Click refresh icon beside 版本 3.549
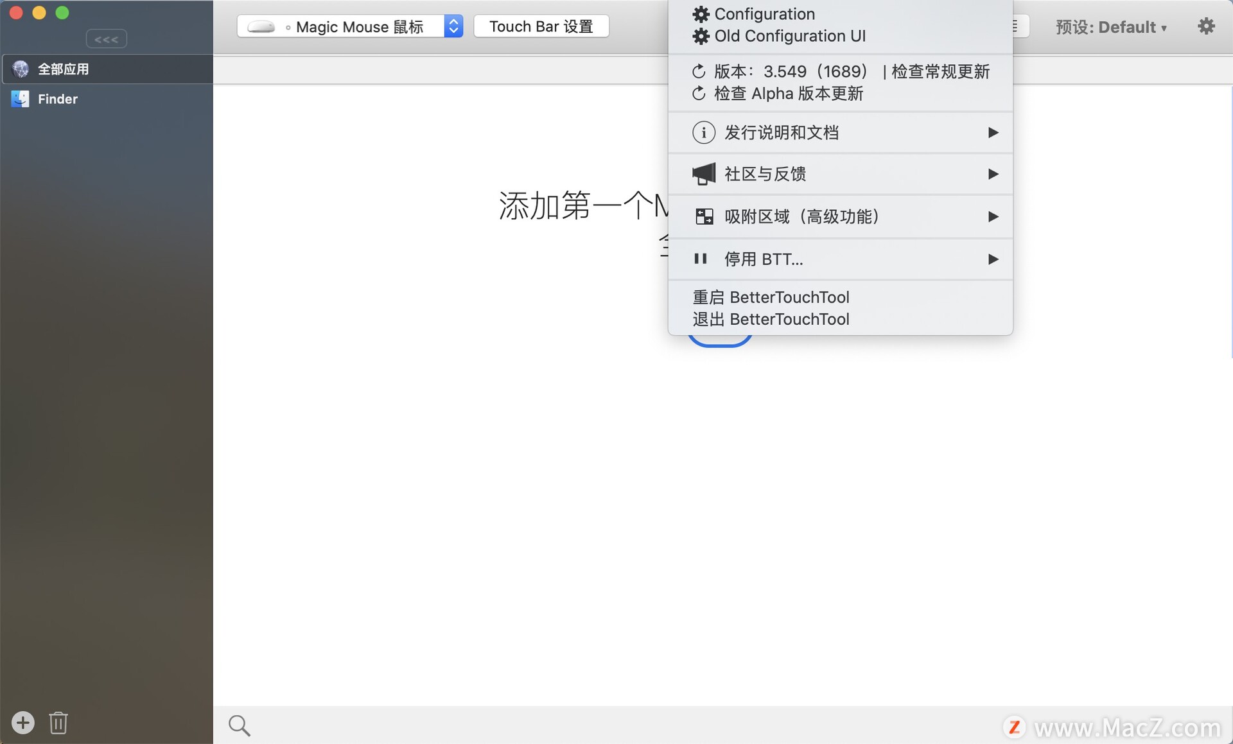The width and height of the screenshot is (1233, 744). [699, 71]
